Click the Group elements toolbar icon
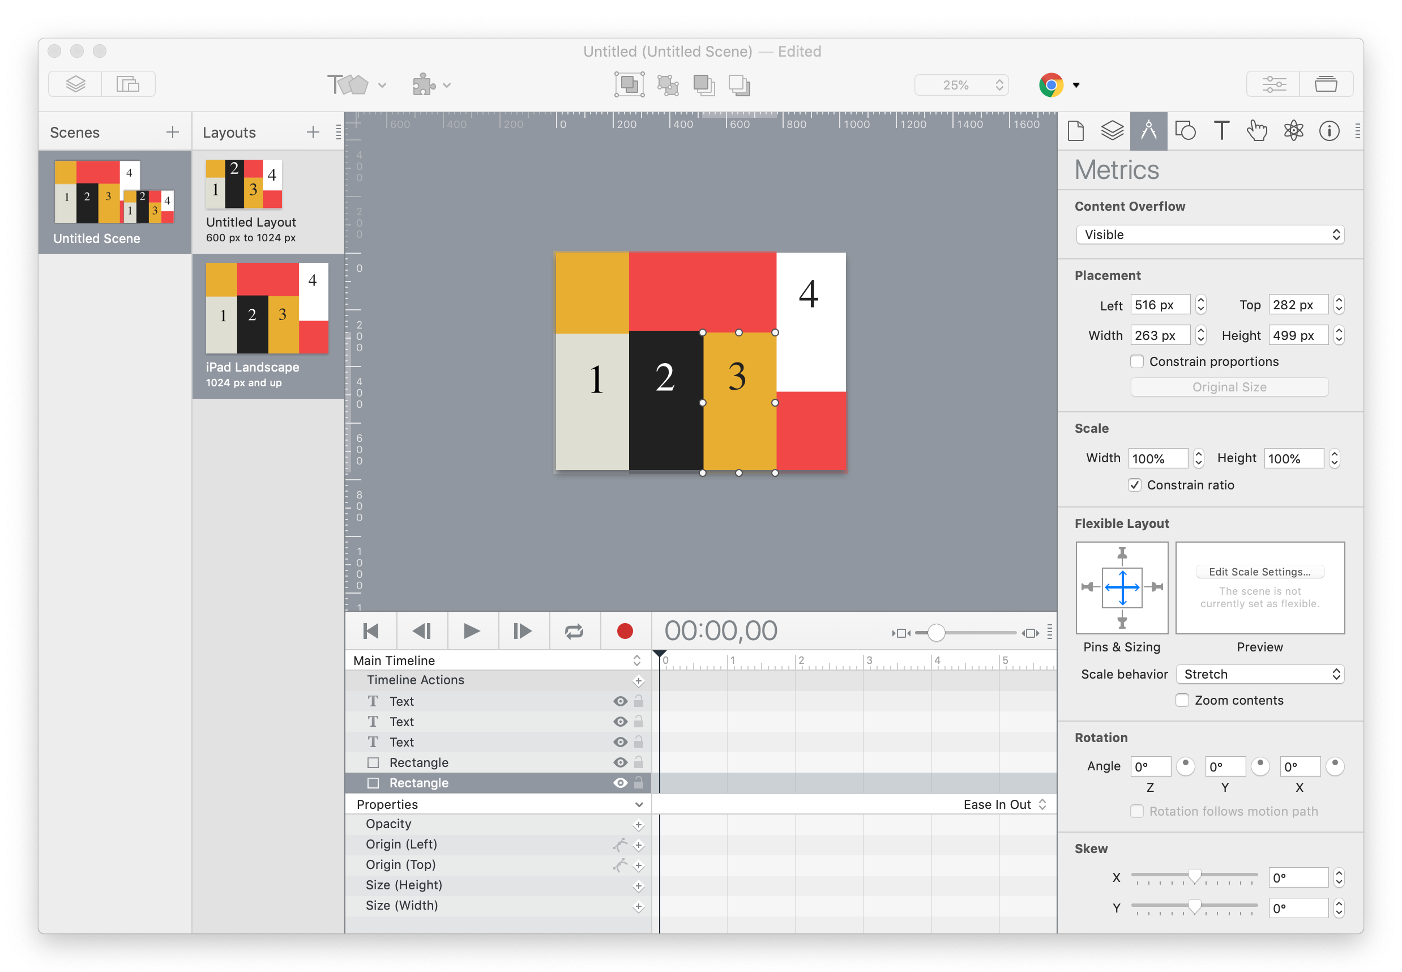 click(x=629, y=84)
